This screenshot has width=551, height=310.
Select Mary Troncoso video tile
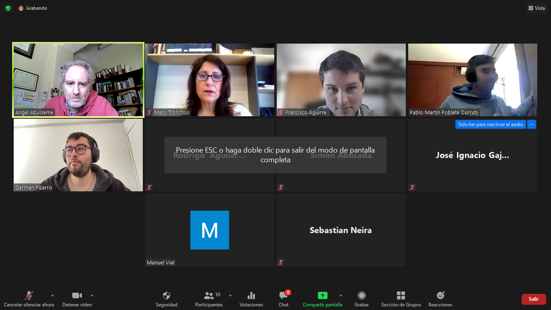(210, 80)
